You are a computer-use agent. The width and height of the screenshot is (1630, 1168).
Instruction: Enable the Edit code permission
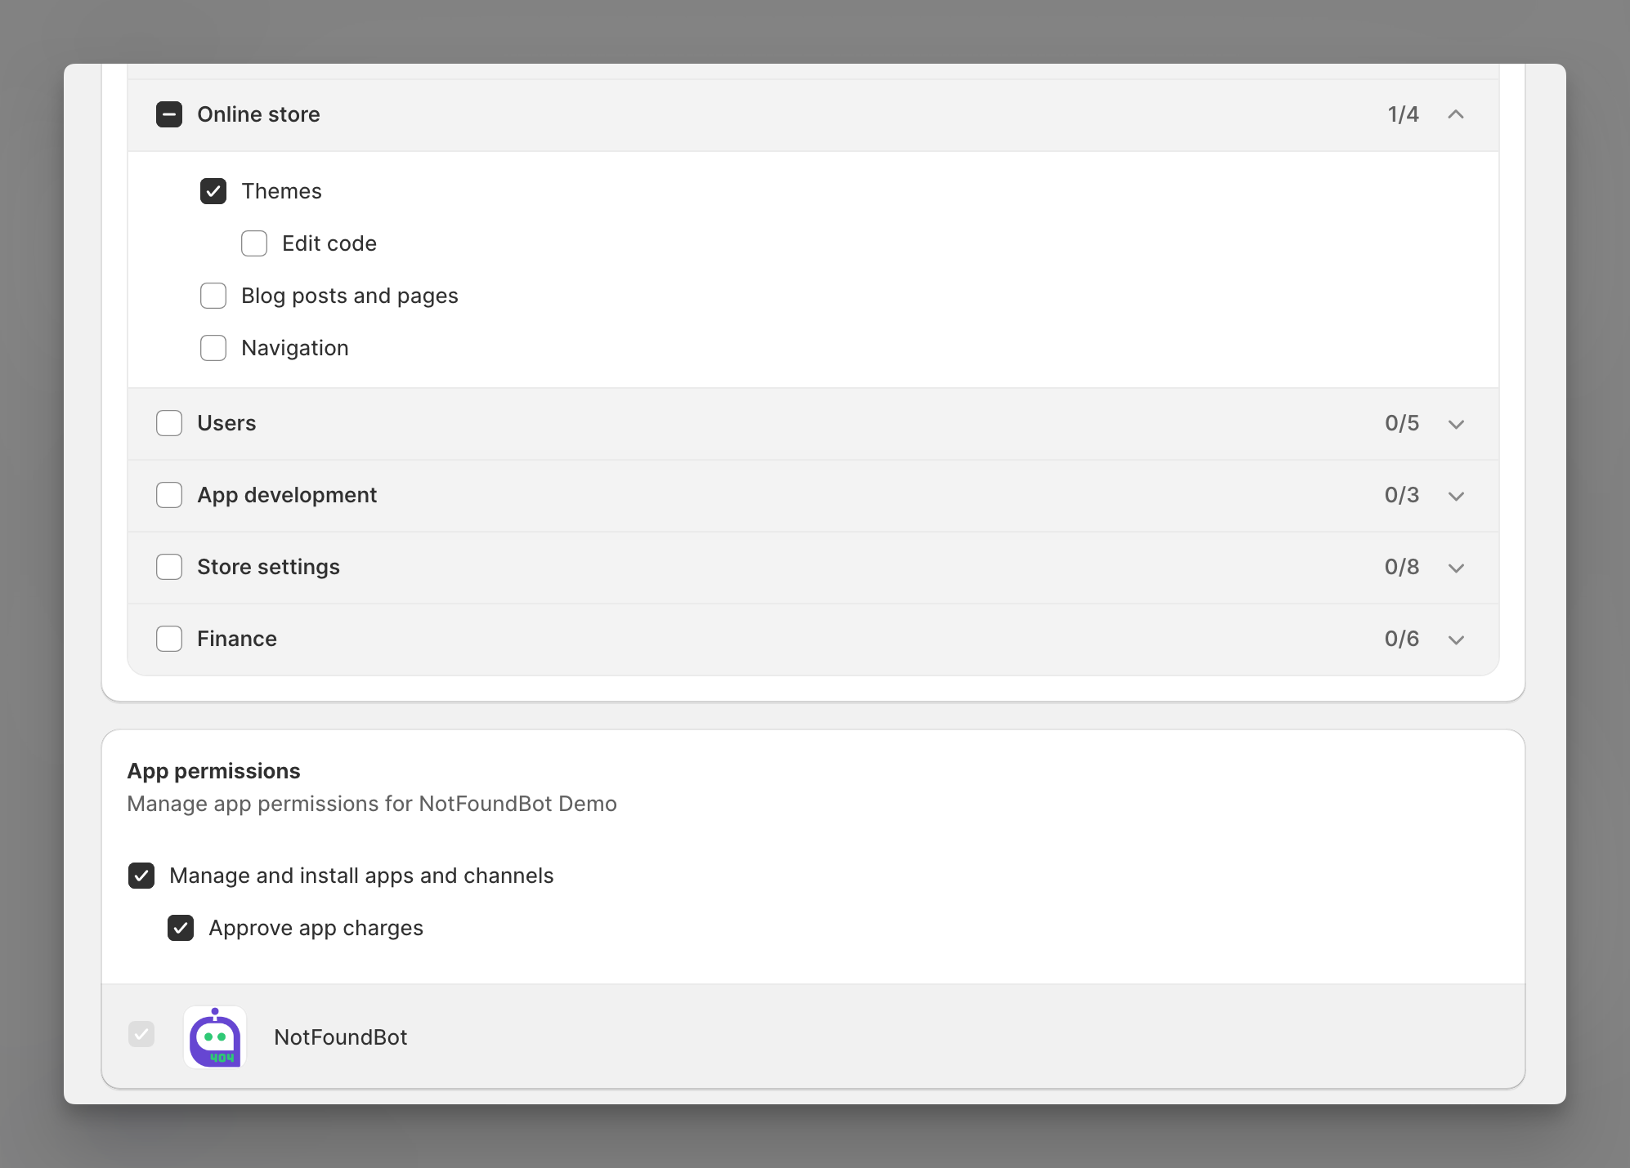click(x=254, y=243)
